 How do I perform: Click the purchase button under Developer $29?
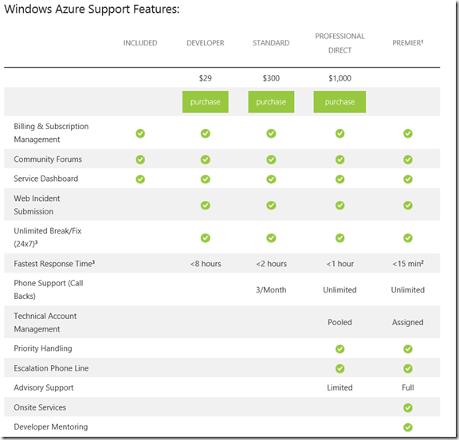(206, 102)
